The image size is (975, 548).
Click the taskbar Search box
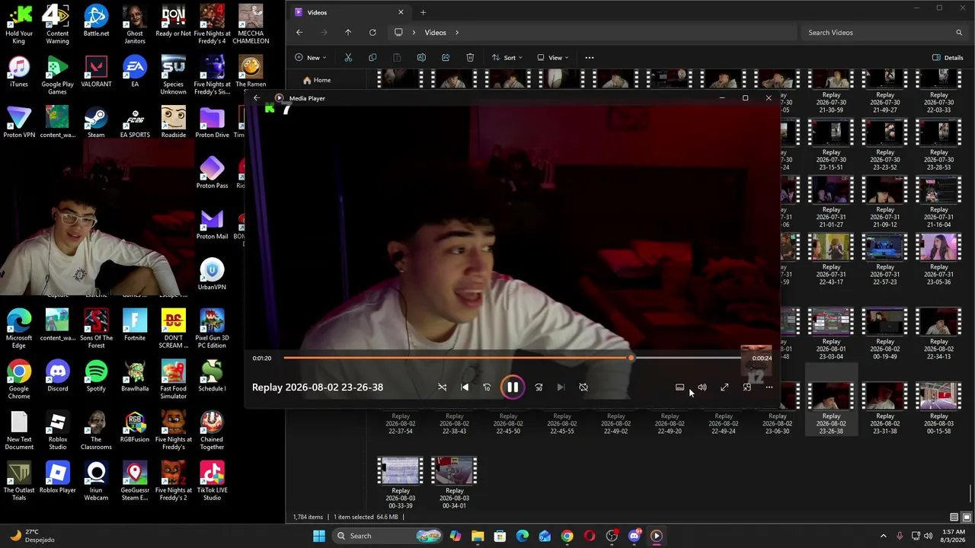(390, 536)
